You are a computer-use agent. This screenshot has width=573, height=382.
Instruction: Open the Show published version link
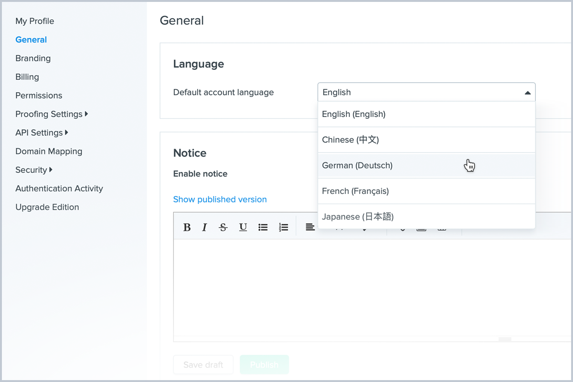click(x=220, y=200)
